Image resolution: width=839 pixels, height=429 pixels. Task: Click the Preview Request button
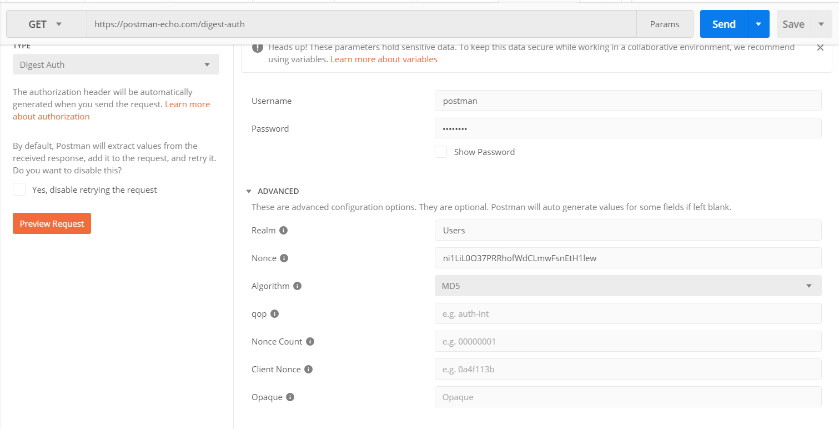(x=52, y=223)
